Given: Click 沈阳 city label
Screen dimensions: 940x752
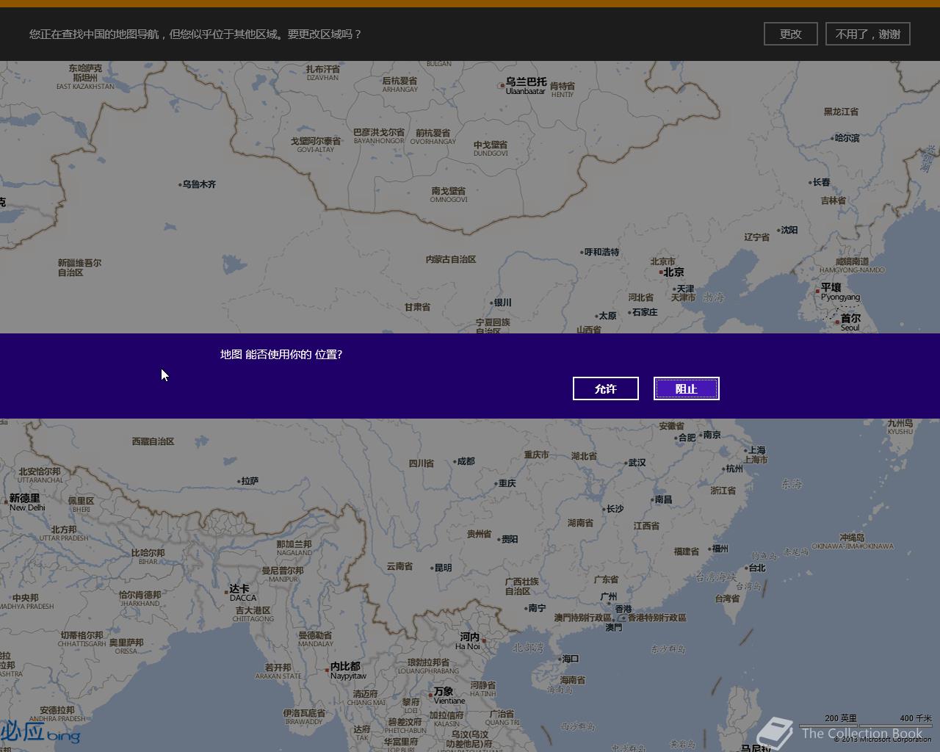Looking at the screenshot, I should pos(789,230).
